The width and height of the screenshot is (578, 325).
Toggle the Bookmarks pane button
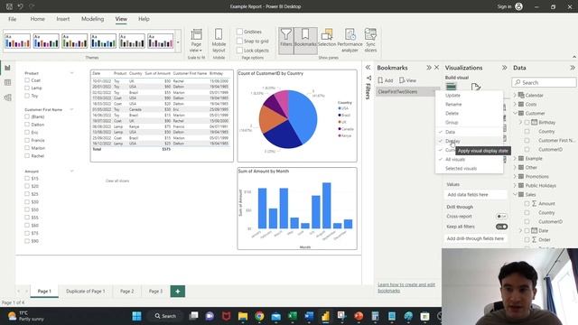coord(305,41)
